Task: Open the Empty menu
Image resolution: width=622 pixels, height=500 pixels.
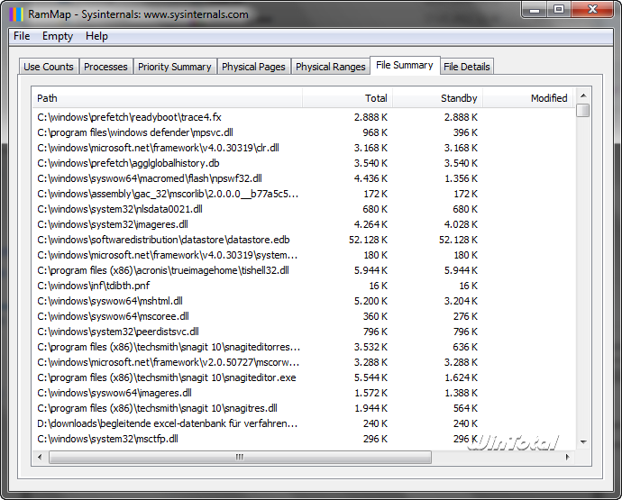Action: [58, 36]
